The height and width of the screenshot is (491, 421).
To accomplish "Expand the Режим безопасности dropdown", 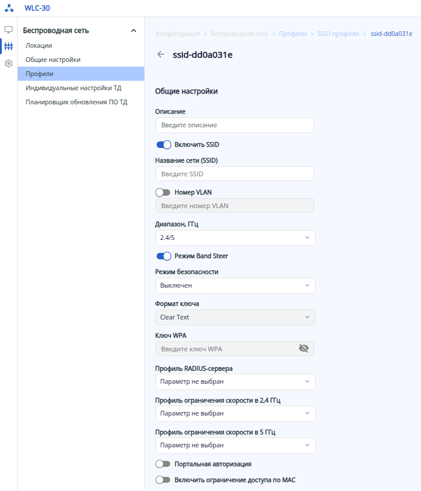I will (x=235, y=285).
